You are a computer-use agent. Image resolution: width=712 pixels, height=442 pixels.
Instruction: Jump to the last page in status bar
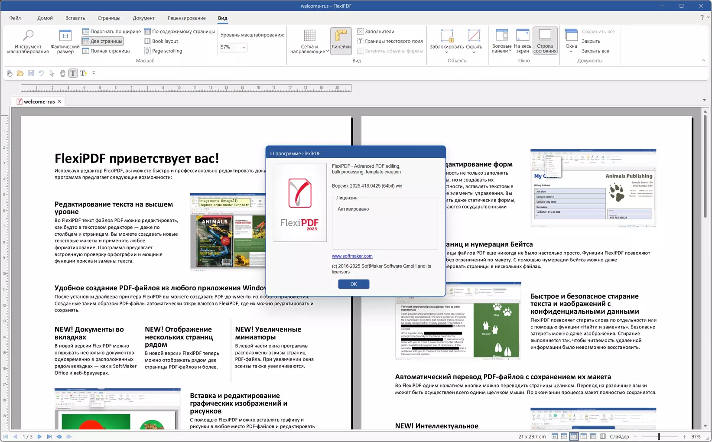pyautogui.click(x=49, y=437)
